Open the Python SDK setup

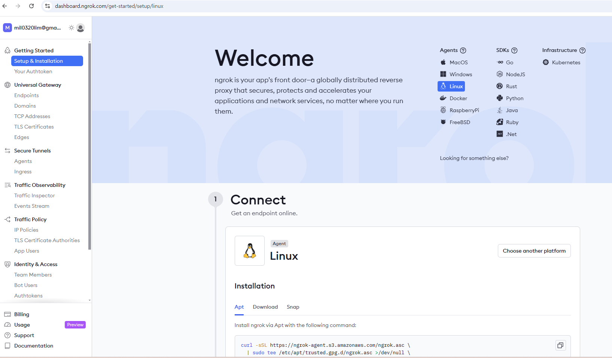click(510, 98)
